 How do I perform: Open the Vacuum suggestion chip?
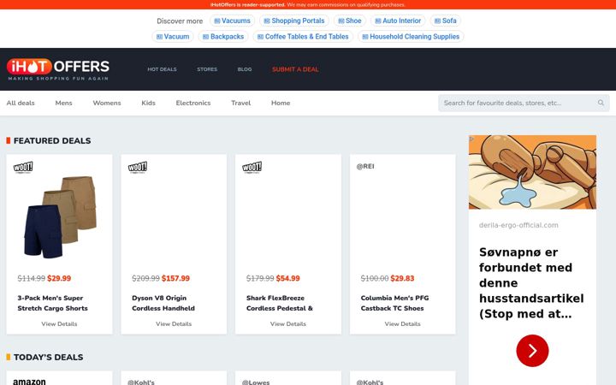click(173, 37)
